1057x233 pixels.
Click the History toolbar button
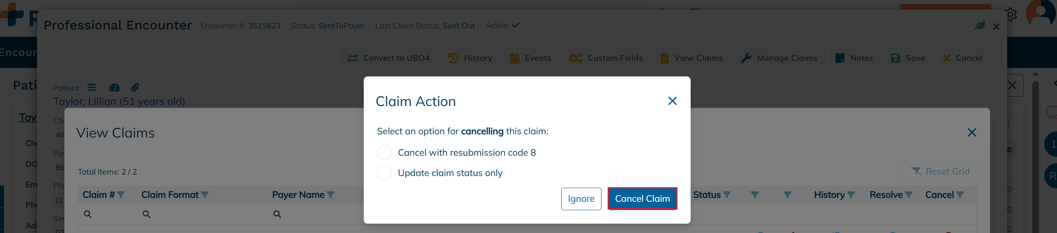[x=470, y=58]
